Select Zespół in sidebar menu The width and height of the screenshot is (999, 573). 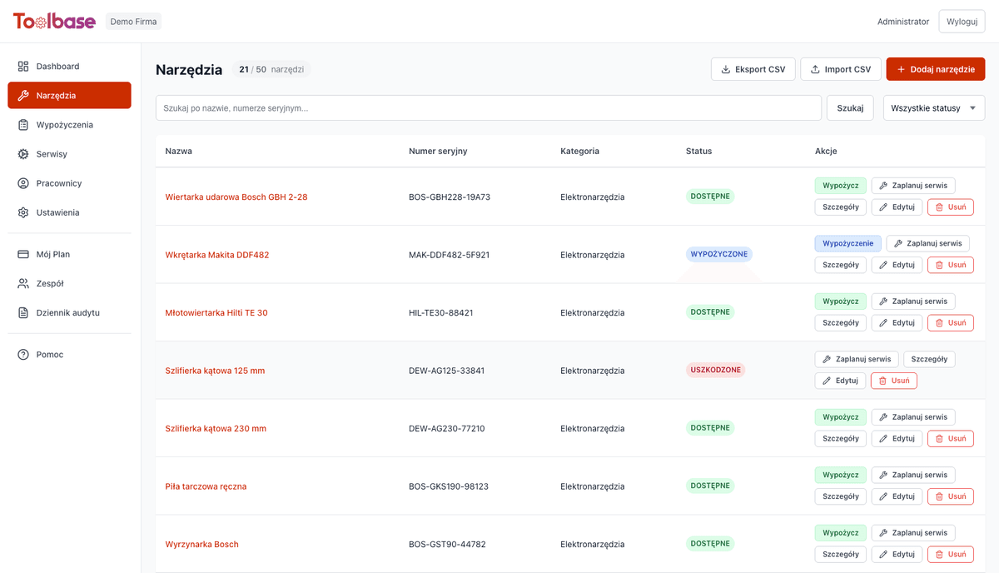point(50,284)
